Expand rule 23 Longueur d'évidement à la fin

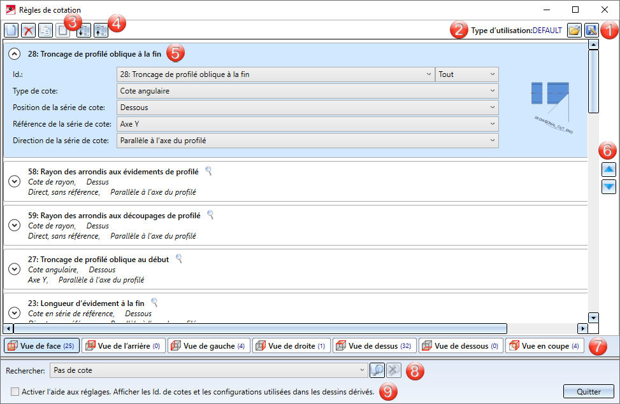(x=15, y=313)
